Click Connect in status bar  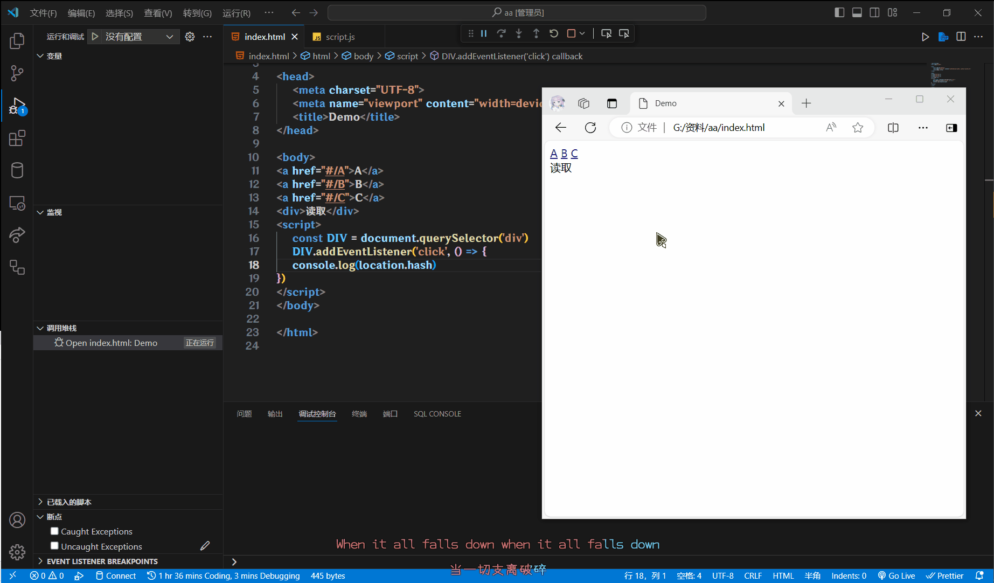(x=116, y=575)
